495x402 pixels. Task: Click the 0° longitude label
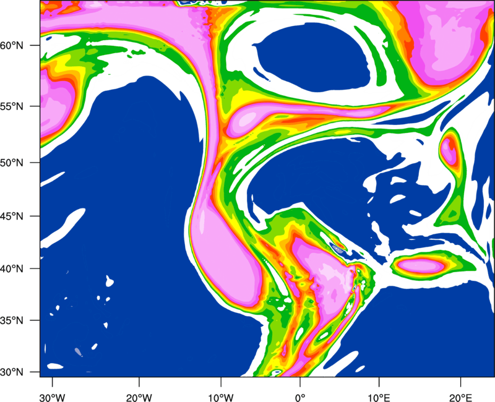coord(300,397)
